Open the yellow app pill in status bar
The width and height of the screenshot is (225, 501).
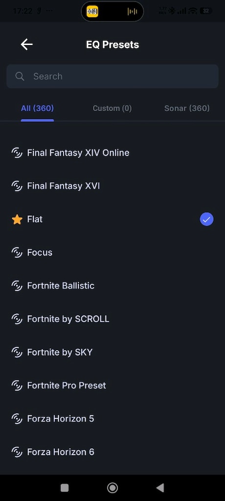point(92,12)
